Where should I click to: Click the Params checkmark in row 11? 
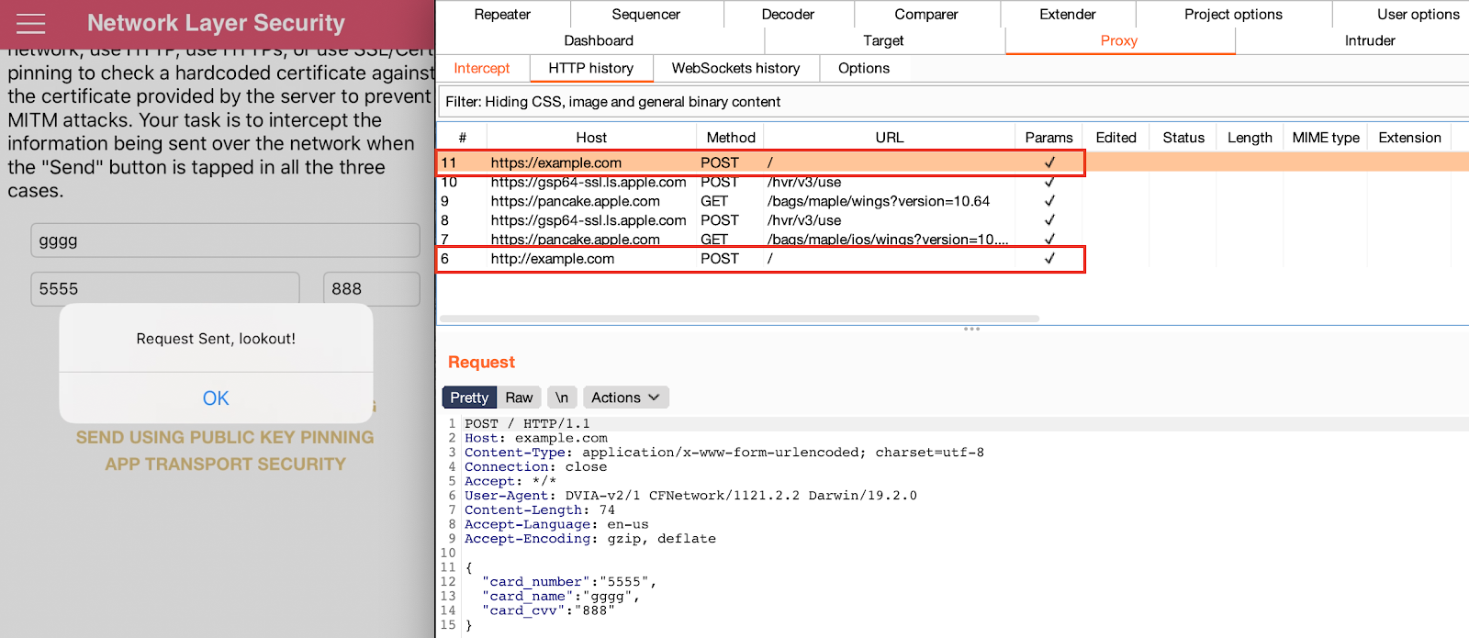tap(1048, 162)
